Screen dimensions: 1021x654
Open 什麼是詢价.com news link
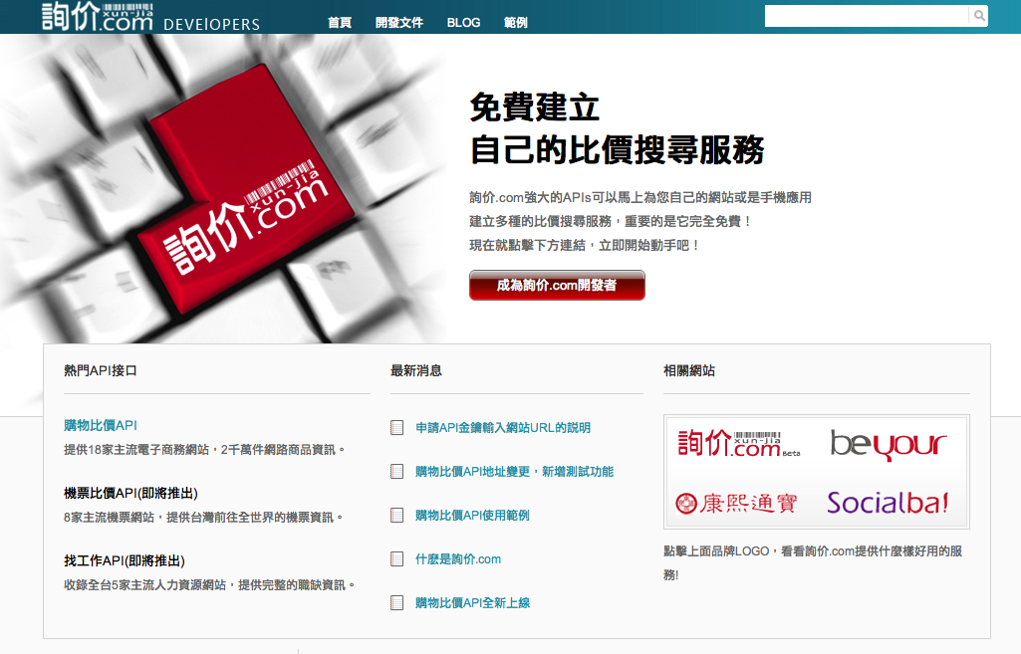pyautogui.click(x=458, y=559)
